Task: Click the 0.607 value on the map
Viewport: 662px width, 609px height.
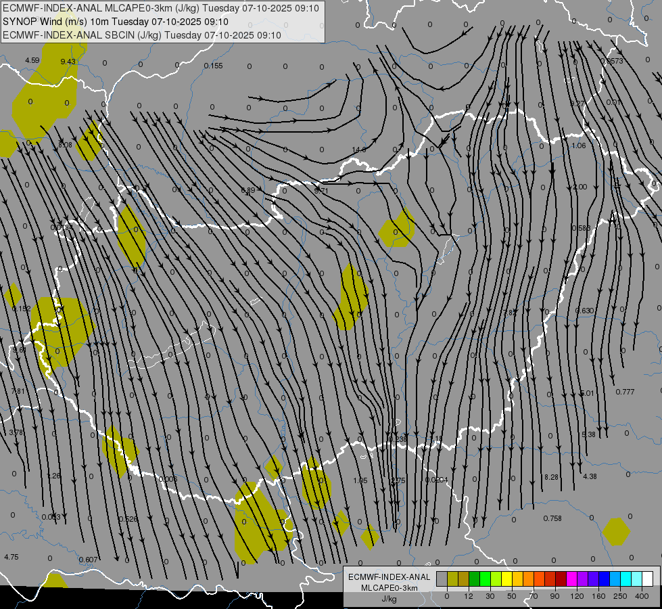Action: point(88,560)
